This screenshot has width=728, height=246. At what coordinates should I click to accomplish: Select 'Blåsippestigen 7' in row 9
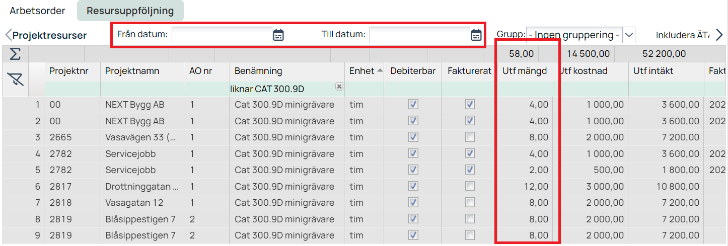(x=140, y=235)
